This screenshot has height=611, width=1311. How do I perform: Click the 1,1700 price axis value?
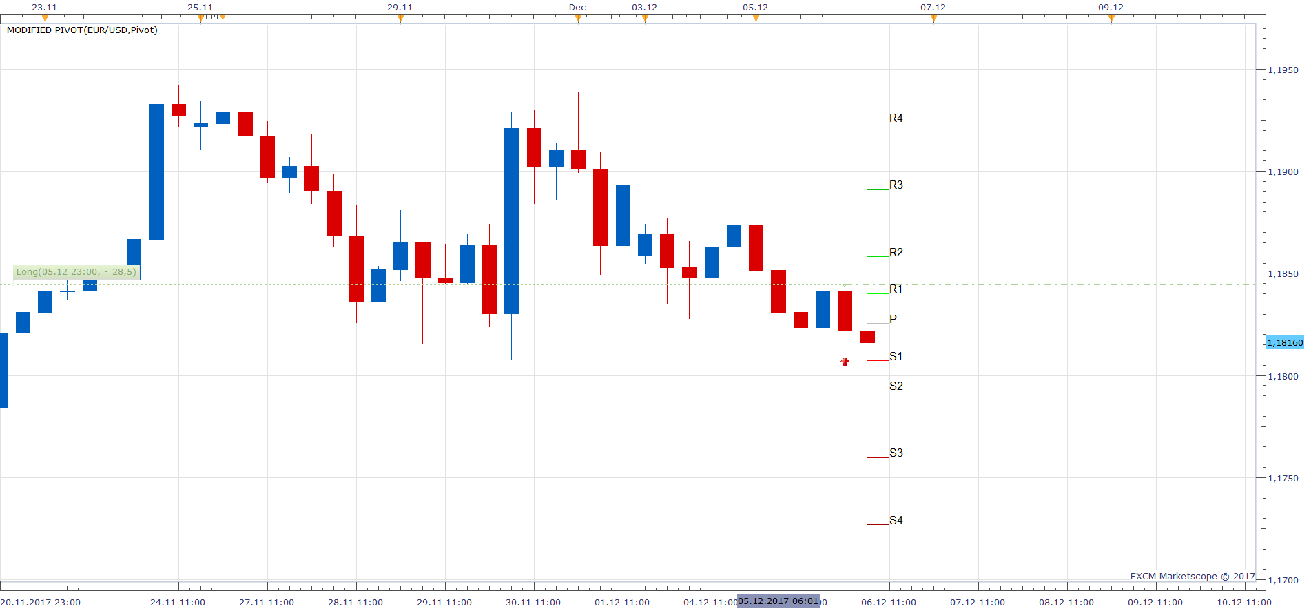pyautogui.click(x=1283, y=581)
